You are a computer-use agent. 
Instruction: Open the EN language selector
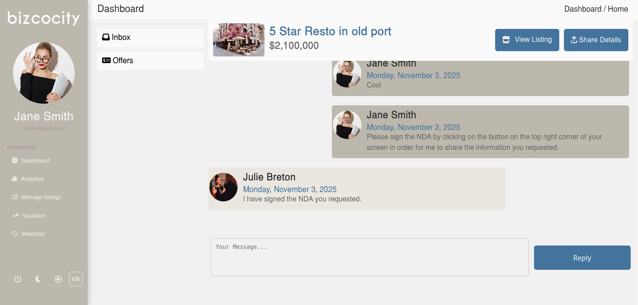tap(76, 279)
